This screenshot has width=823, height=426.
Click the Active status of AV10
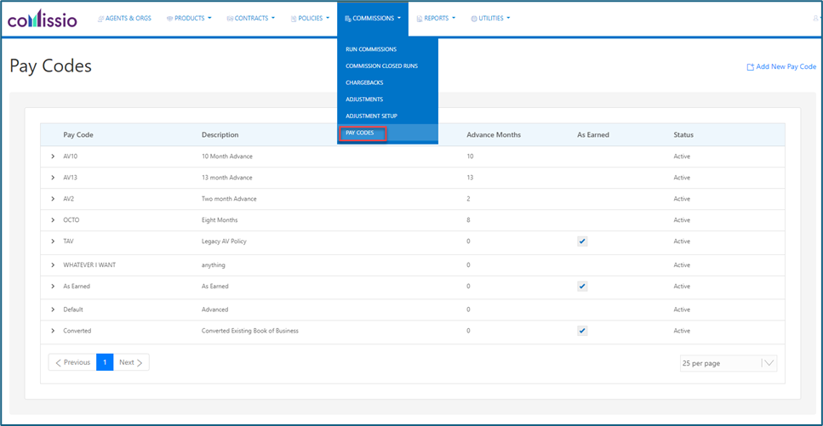[682, 156]
